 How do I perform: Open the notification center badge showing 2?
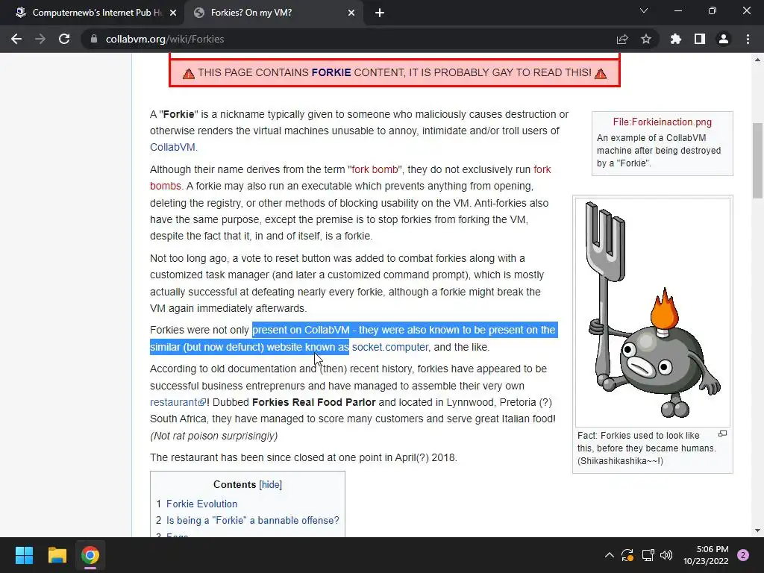[x=743, y=555]
